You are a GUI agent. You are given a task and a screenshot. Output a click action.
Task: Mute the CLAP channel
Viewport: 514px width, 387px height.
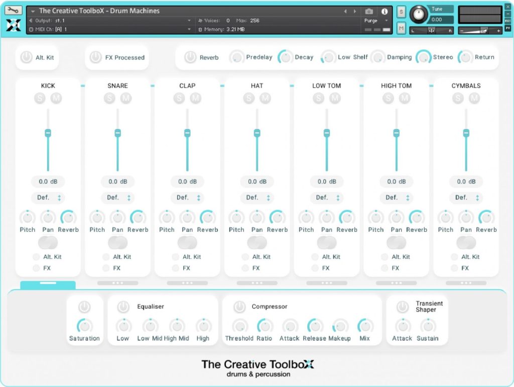(x=195, y=98)
